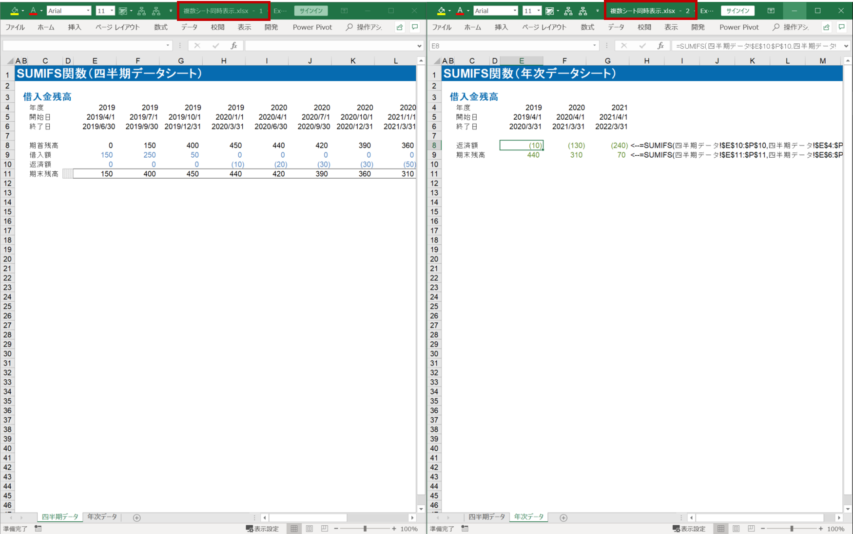Image resolution: width=853 pixels, height=534 pixels.
Task: Click ribbon display options icon in right title bar
Action: (x=771, y=11)
